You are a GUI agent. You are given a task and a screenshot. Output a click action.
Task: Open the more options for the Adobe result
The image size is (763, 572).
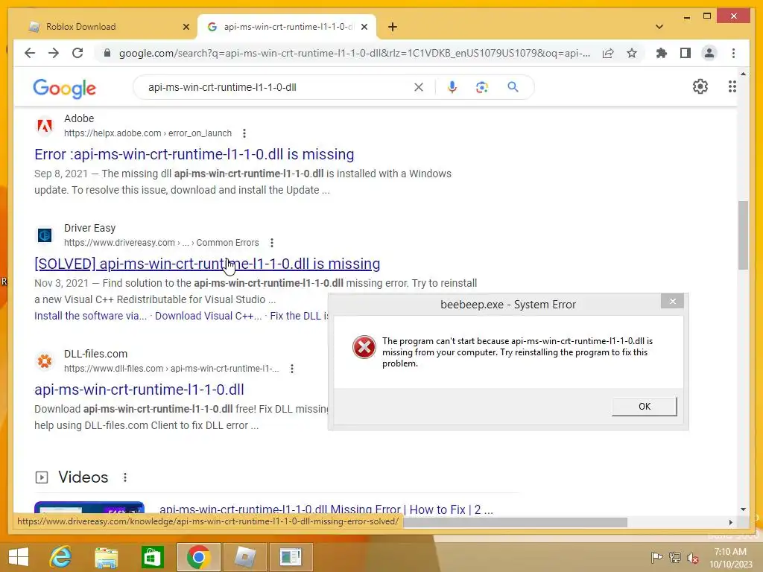click(x=244, y=133)
